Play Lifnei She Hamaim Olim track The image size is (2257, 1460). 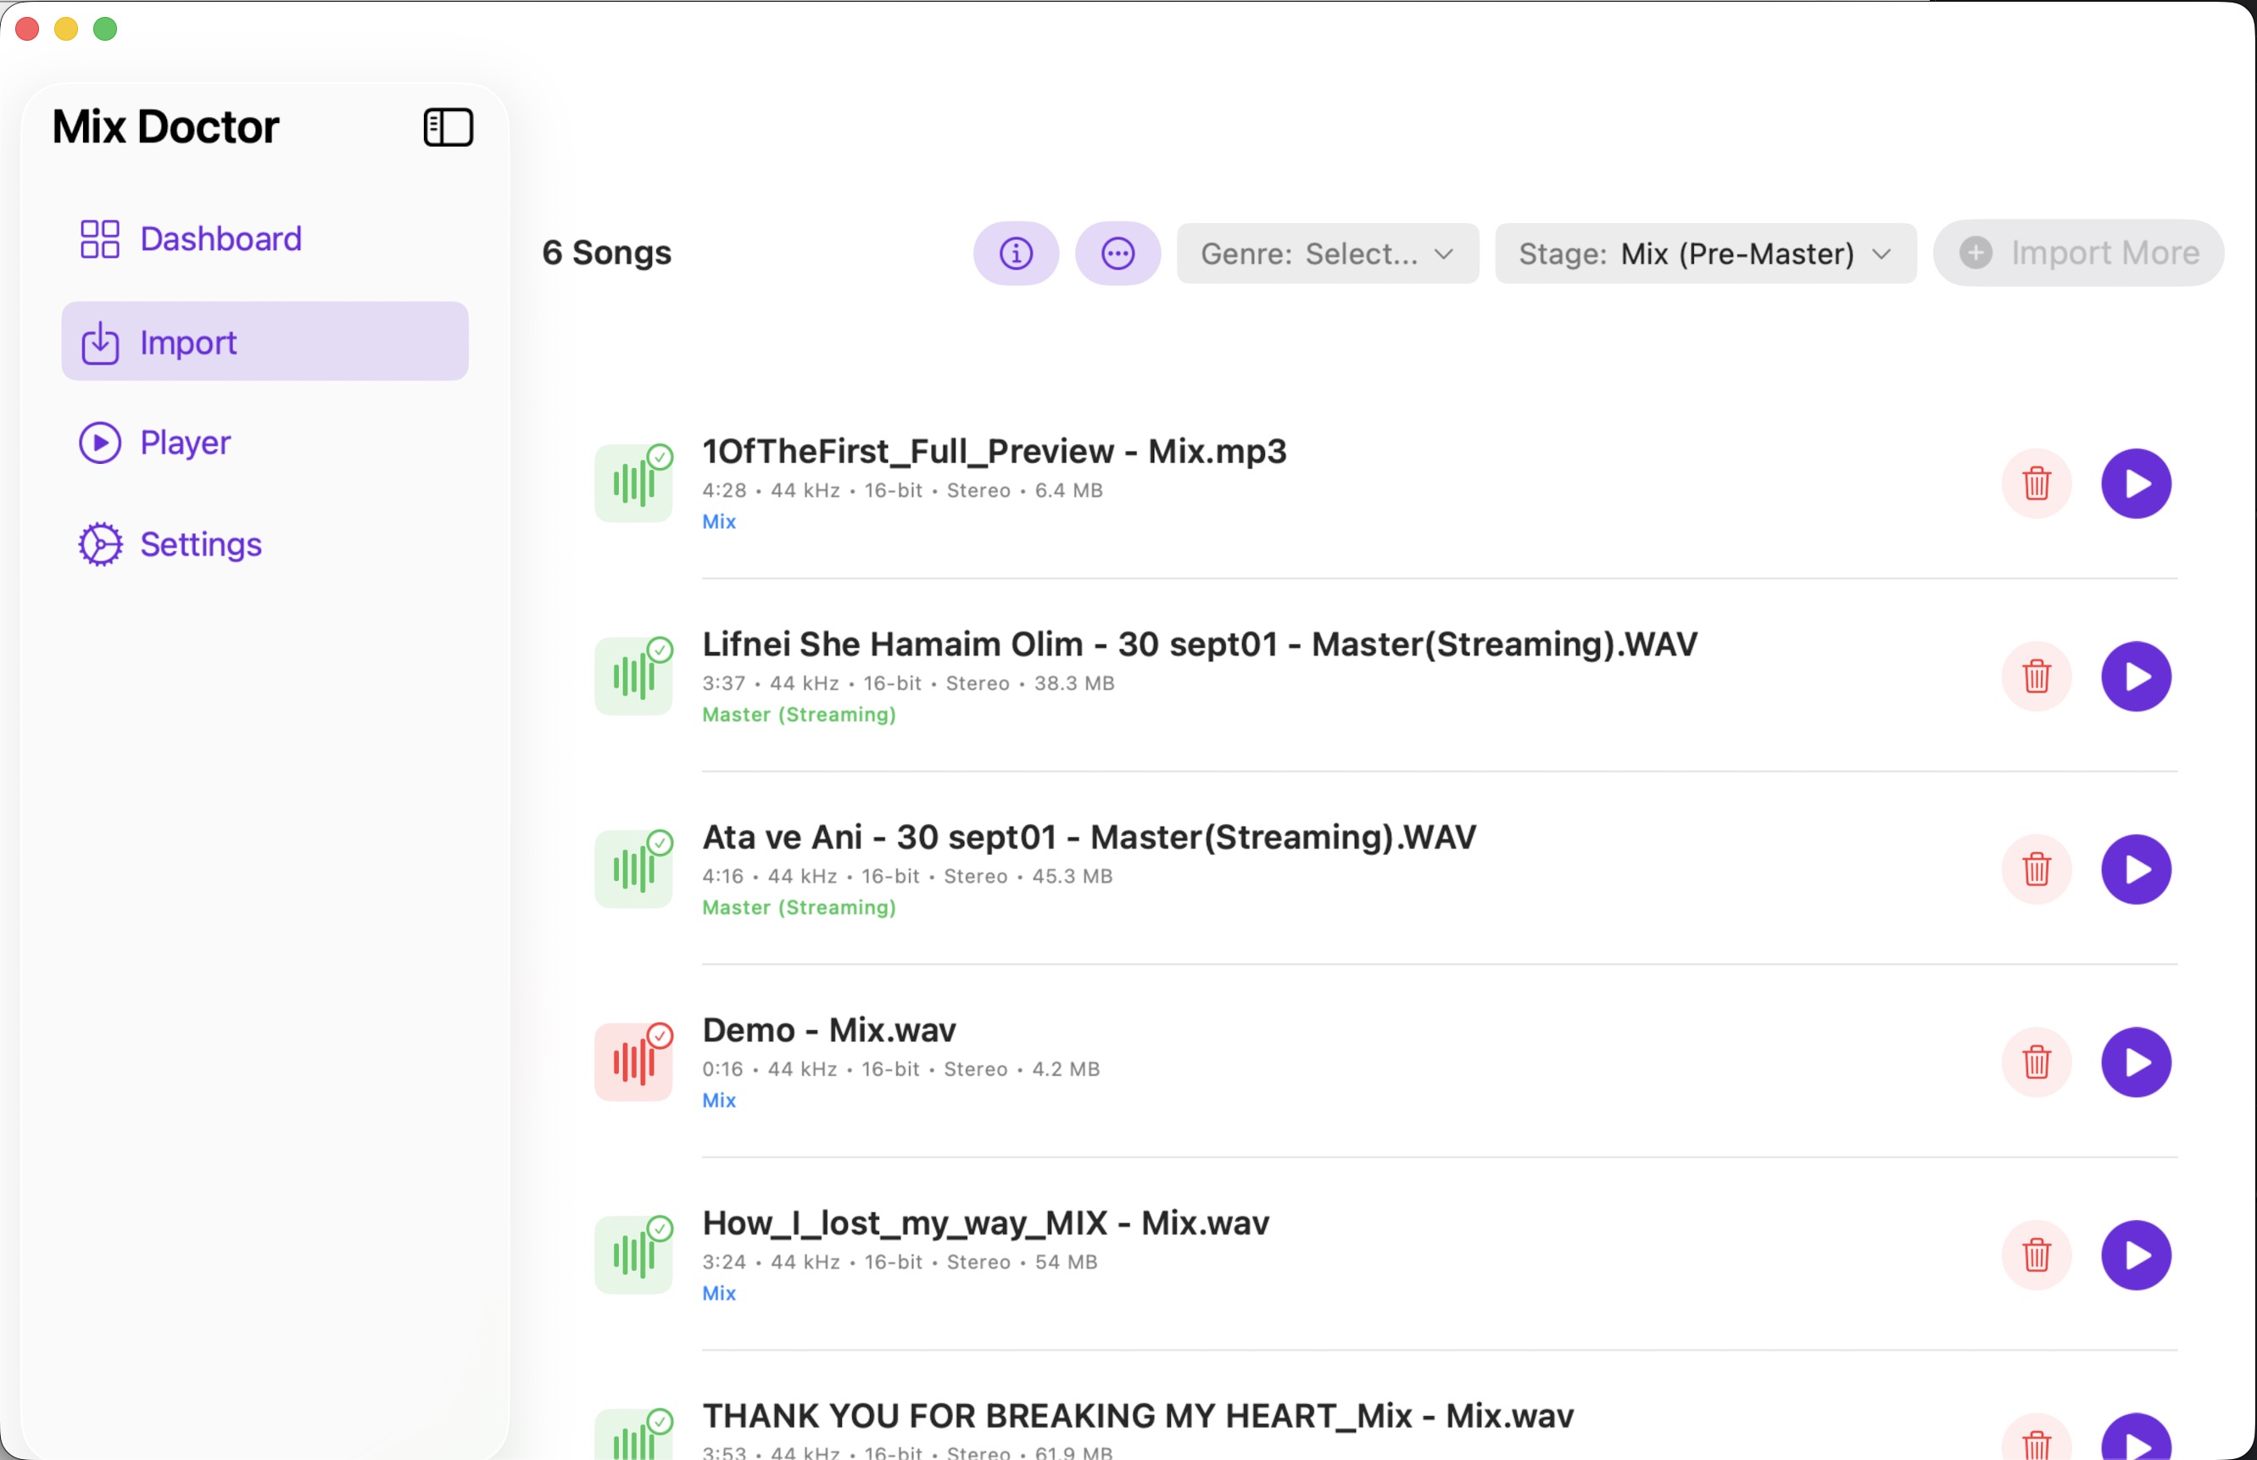pyautogui.click(x=2137, y=676)
